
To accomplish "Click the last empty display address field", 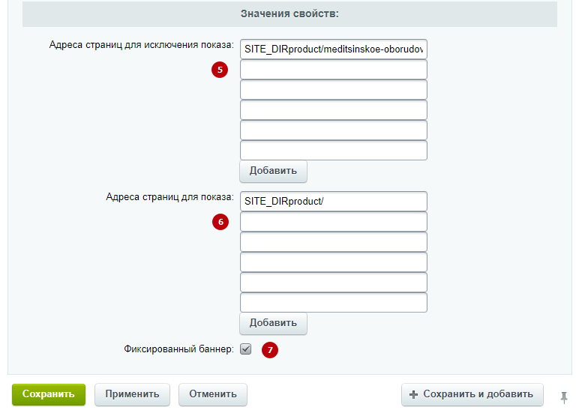I will coord(334,302).
